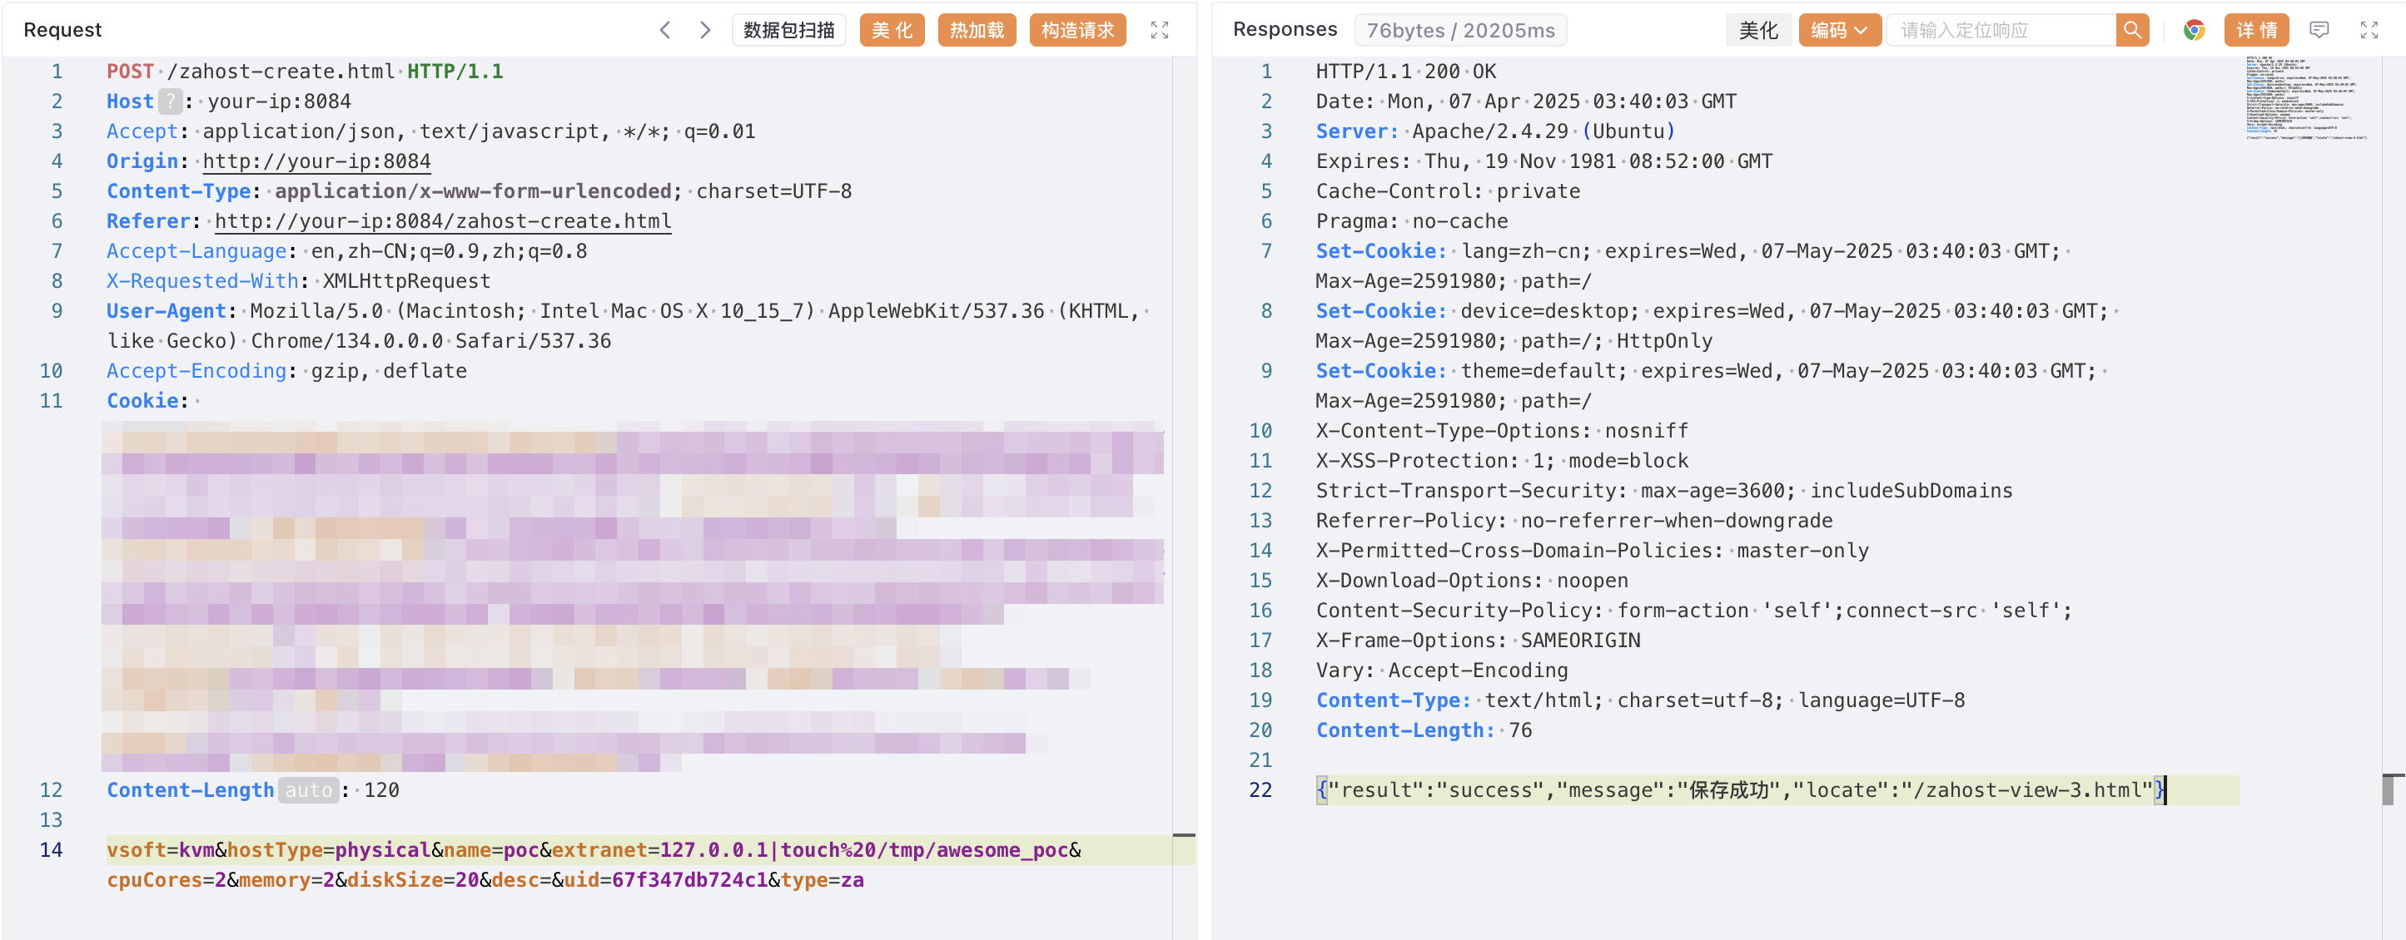Click the Host header question mark

coord(170,101)
